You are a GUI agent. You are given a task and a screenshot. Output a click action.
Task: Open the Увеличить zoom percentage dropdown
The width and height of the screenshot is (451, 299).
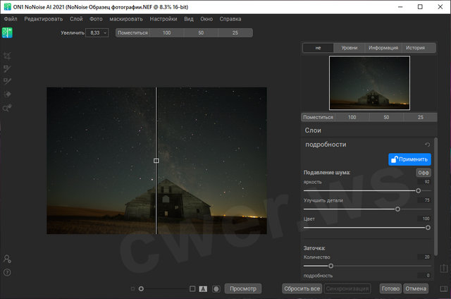(97, 32)
